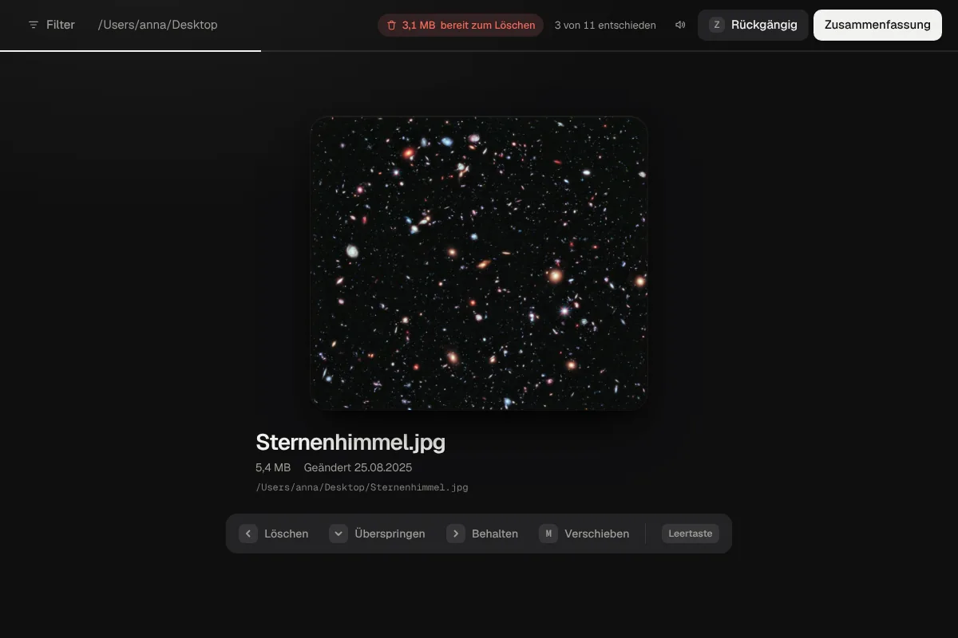This screenshot has width=958, height=638.
Task: Open the Sternenhimmel image preview
Action: tap(479, 263)
